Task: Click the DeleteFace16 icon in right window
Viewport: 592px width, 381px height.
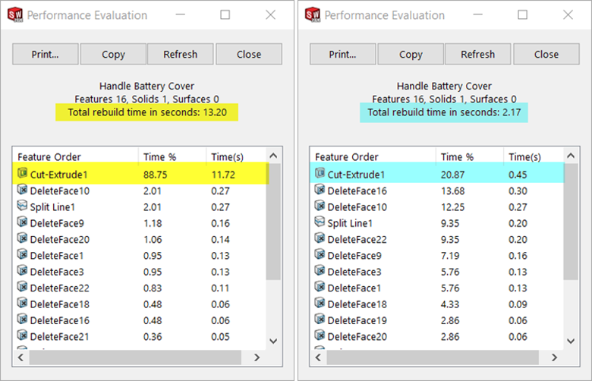Action: pos(320,189)
